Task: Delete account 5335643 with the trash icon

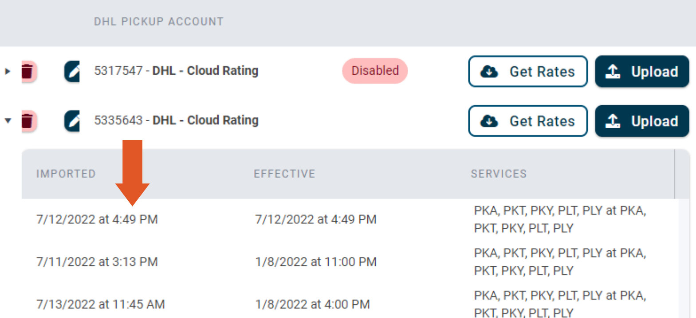Action: (28, 121)
